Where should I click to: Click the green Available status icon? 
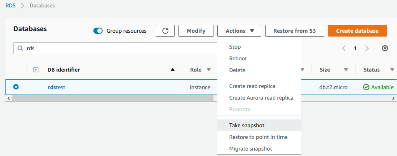pyautogui.click(x=366, y=87)
